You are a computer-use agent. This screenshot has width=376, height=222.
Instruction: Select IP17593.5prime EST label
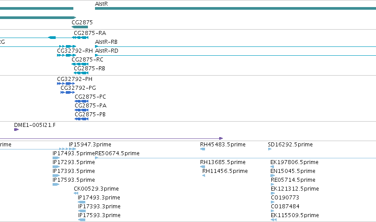tap(74, 180)
